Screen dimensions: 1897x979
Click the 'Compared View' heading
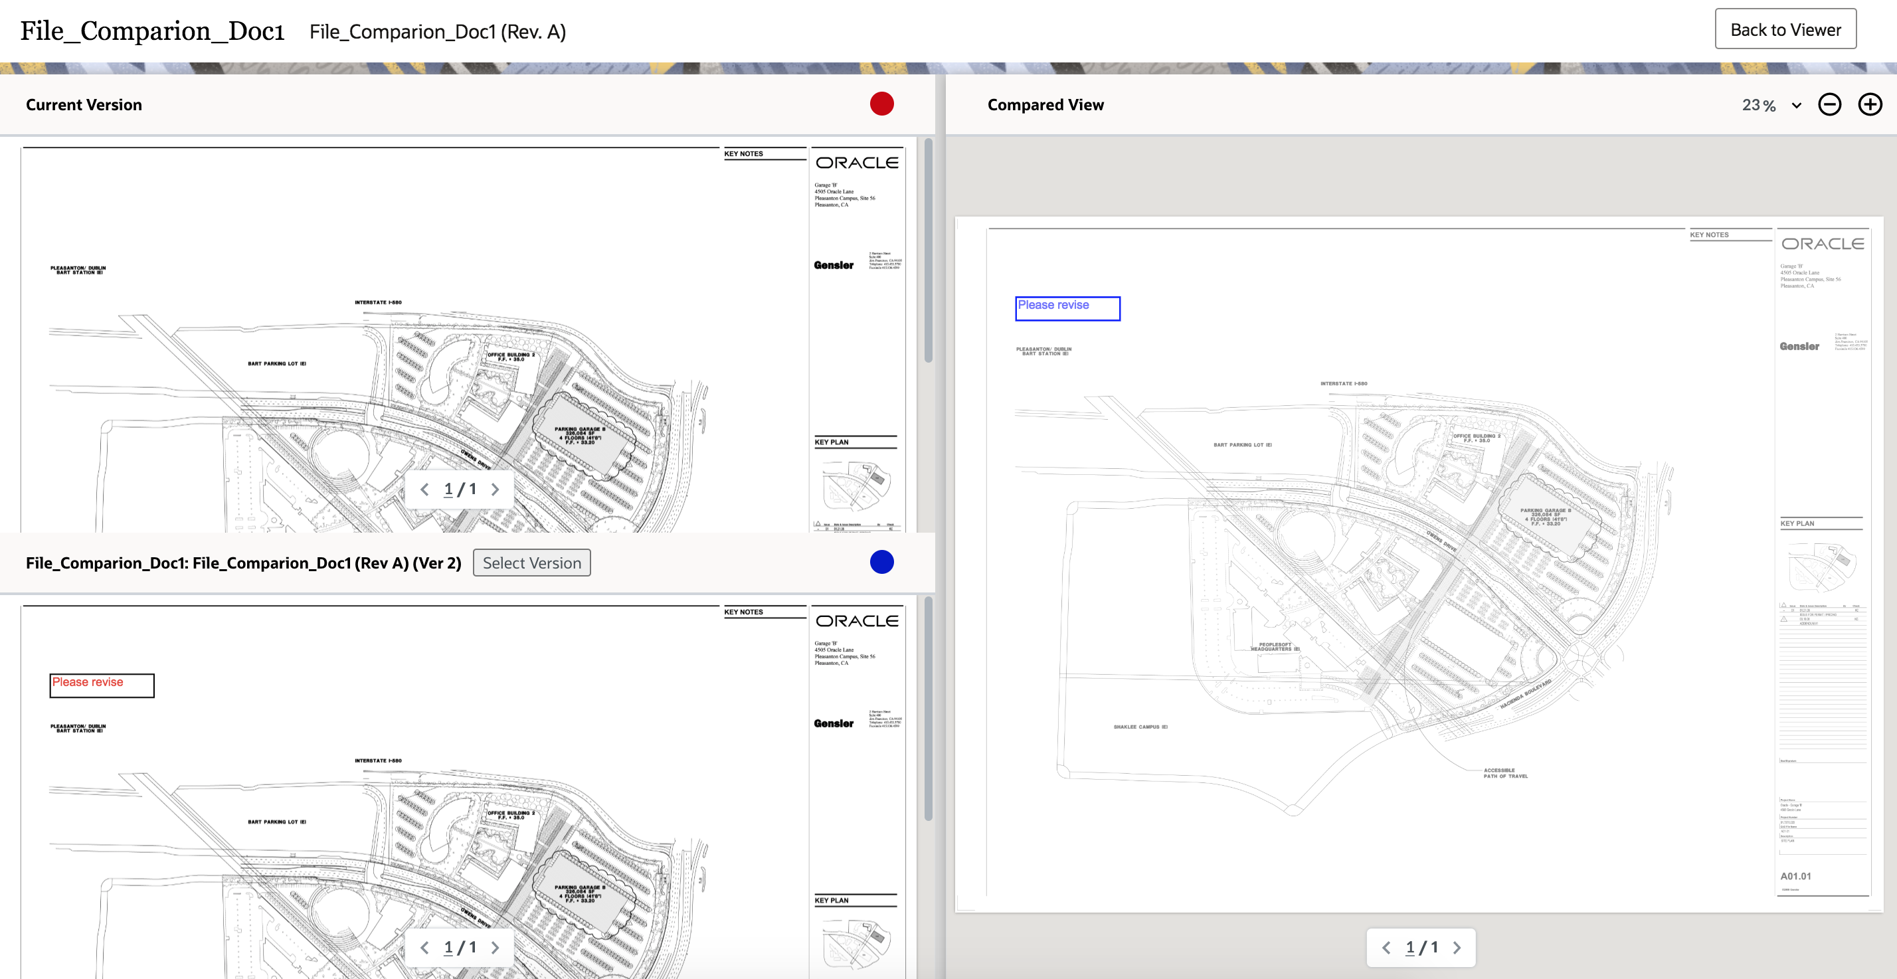click(x=1045, y=104)
